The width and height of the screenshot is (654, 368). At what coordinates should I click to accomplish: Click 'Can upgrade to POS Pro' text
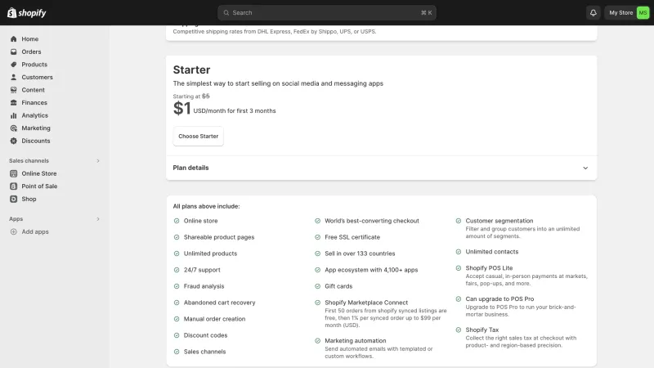499,298
